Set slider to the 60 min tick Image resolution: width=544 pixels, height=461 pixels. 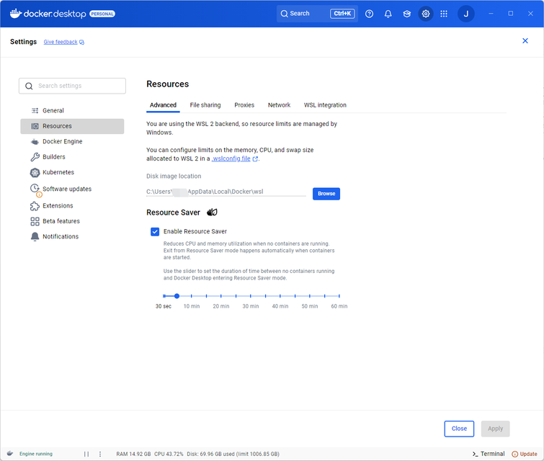(339, 296)
